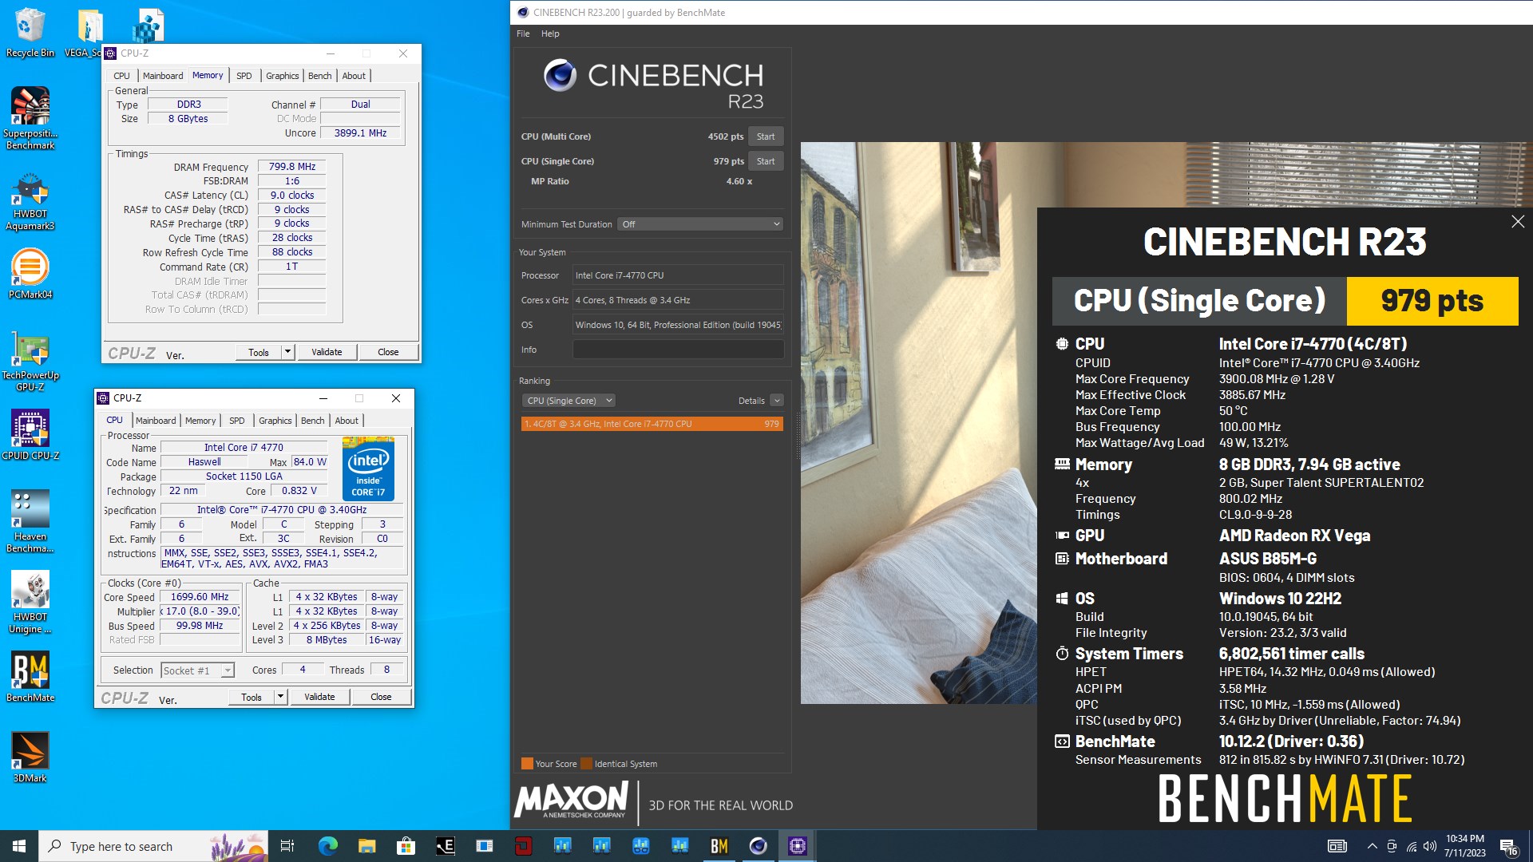Open About tab in lower CPU-Z window
This screenshot has height=862, width=1533.
tap(347, 421)
